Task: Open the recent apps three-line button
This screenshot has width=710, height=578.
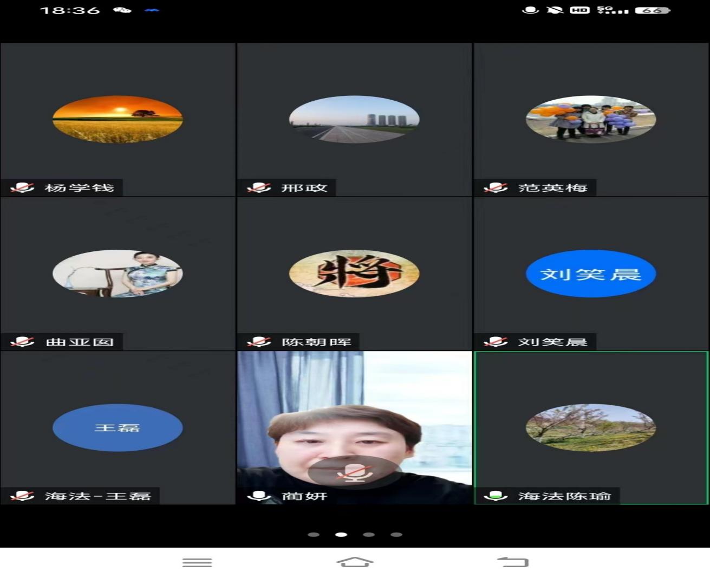Action: click(197, 562)
